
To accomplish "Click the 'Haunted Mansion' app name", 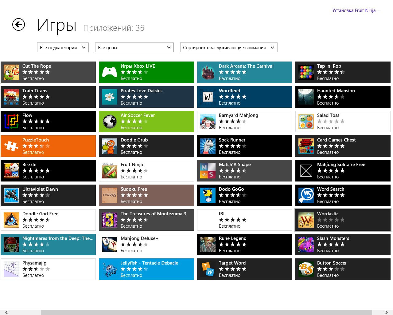I will pyautogui.click(x=336, y=91).
